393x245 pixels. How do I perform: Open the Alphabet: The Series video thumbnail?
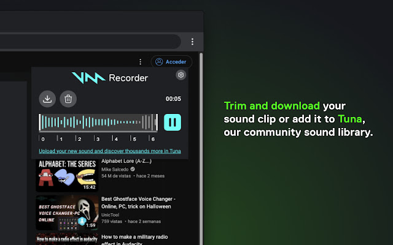click(x=67, y=175)
